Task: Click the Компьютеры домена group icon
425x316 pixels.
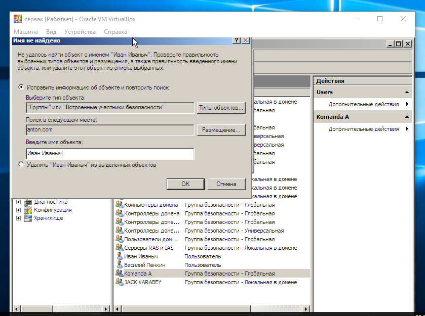Action: pyautogui.click(x=120, y=205)
